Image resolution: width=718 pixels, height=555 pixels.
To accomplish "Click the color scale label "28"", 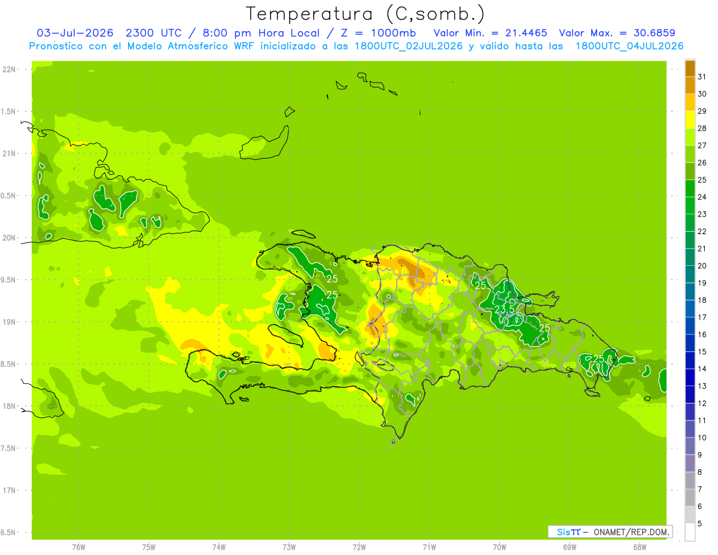I will pos(702,128).
